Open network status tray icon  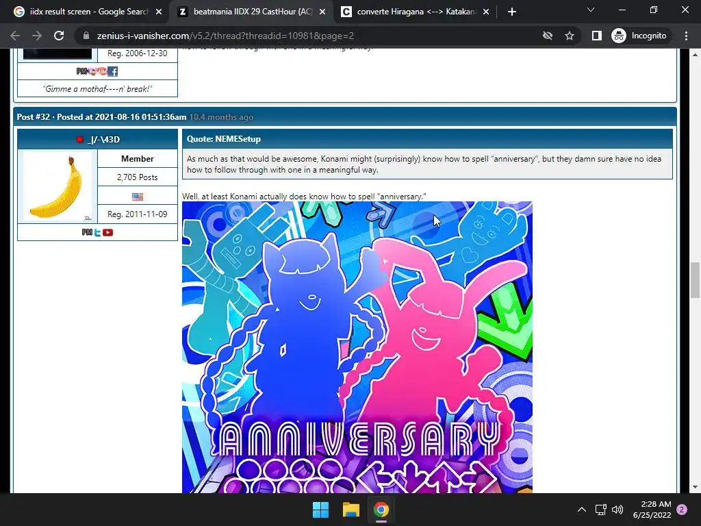coord(601,510)
